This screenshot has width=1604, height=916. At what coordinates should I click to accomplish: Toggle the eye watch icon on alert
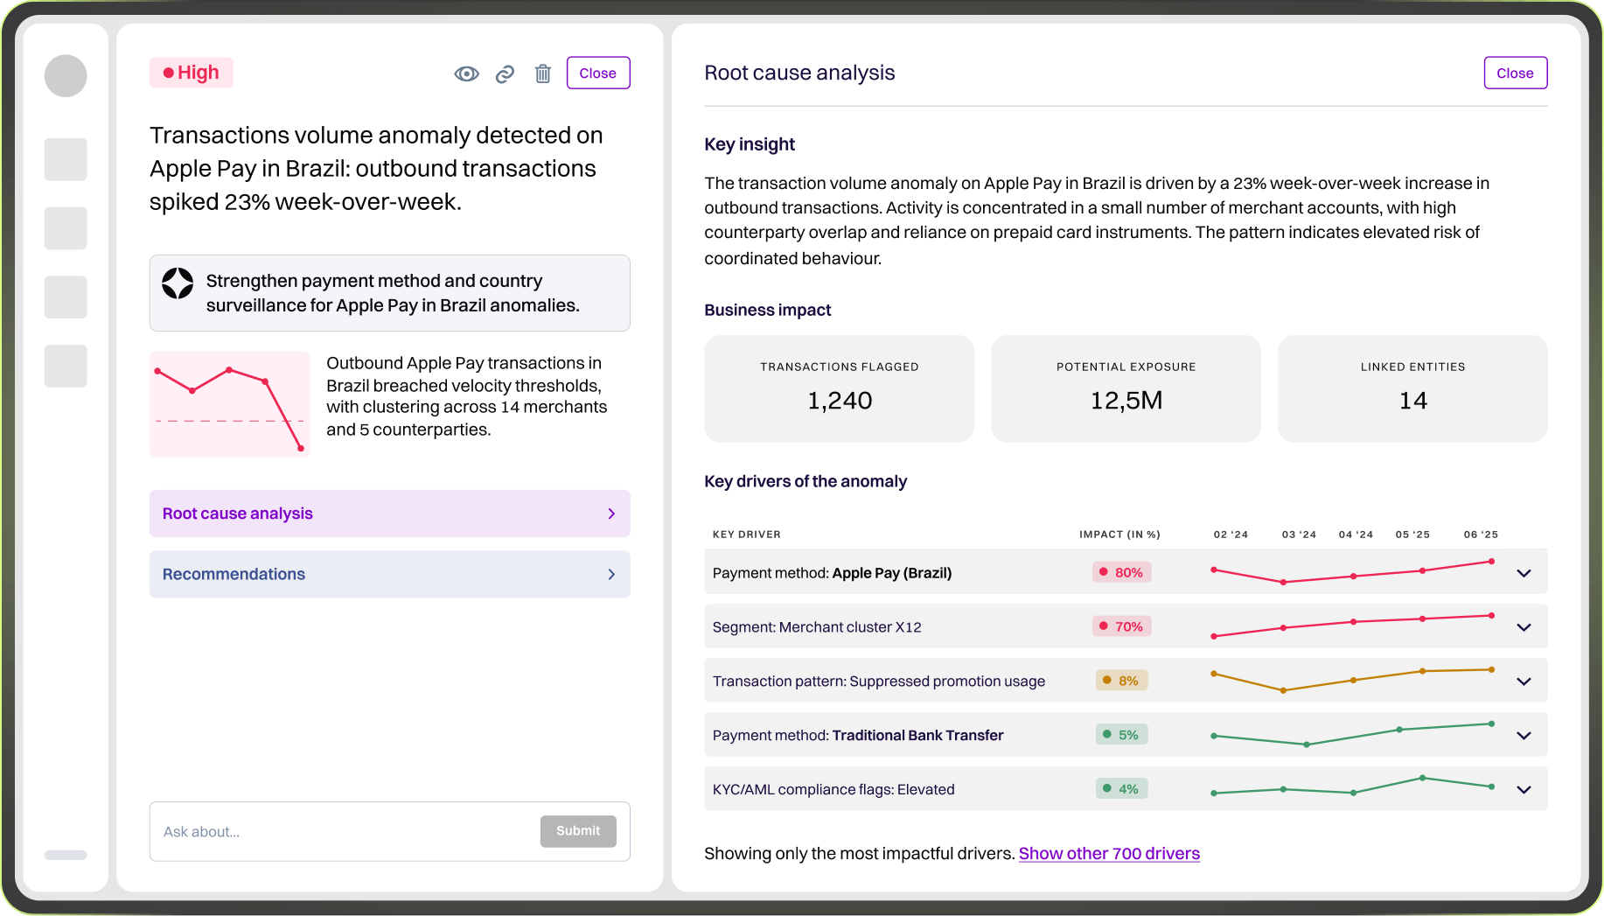tap(466, 73)
